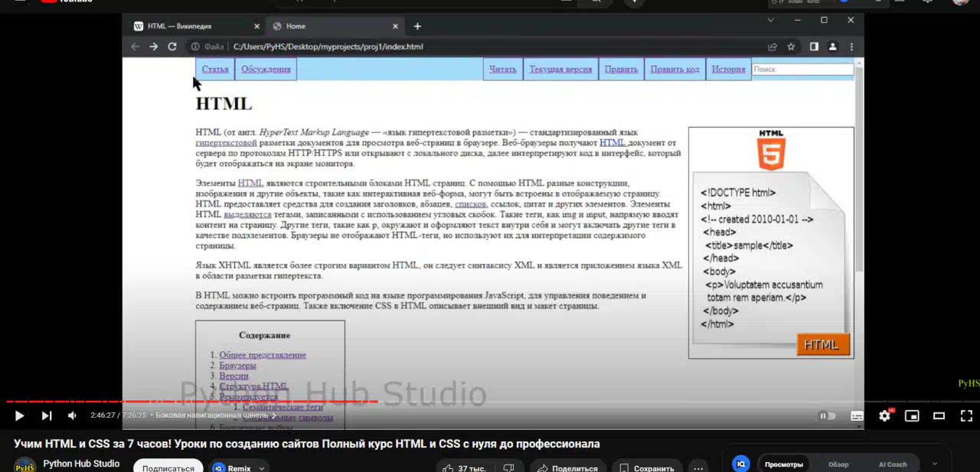Toggle subtitles on the player

pyautogui.click(x=857, y=415)
